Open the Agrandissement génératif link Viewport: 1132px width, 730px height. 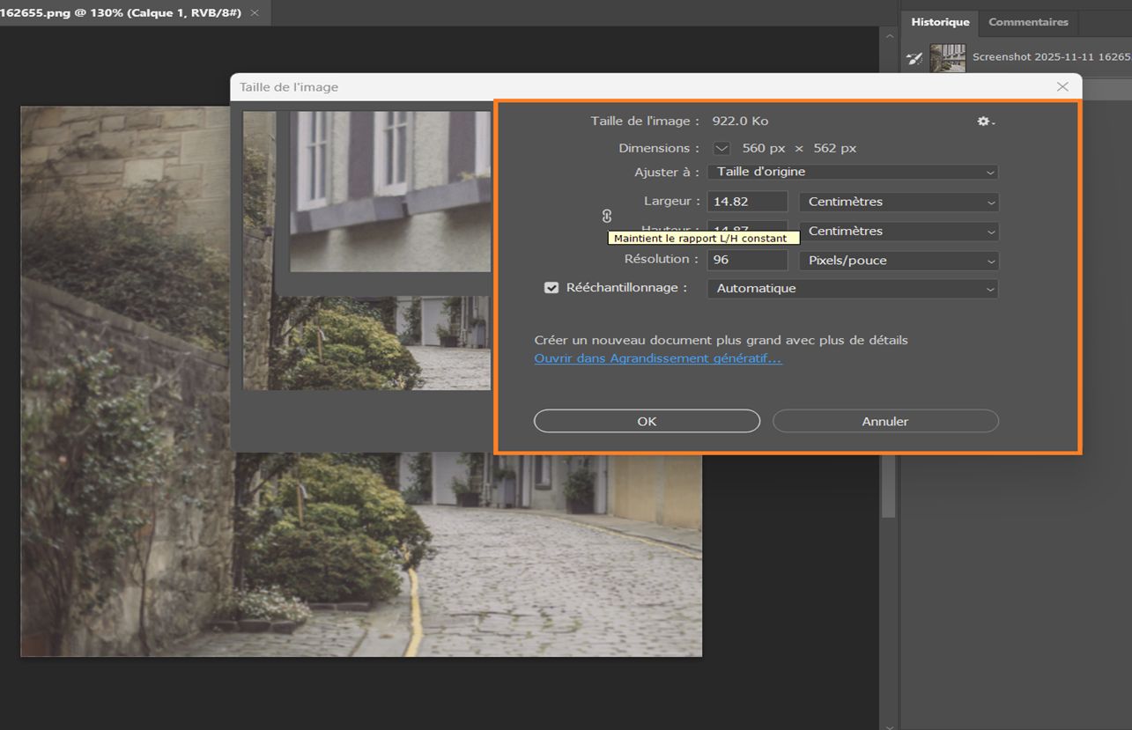[658, 359]
